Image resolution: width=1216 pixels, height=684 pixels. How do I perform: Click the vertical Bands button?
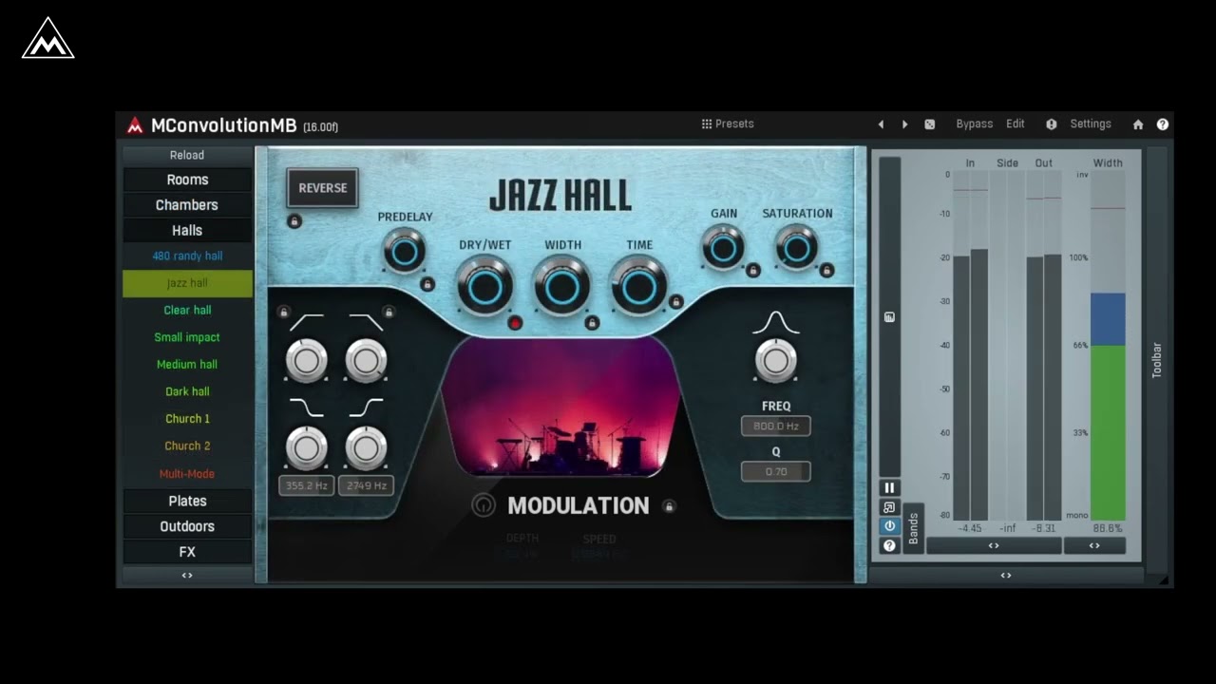[x=914, y=528]
